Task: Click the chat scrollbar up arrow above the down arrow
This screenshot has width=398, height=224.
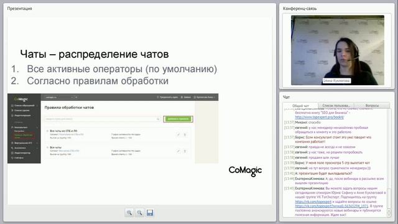Action: pos(389,211)
